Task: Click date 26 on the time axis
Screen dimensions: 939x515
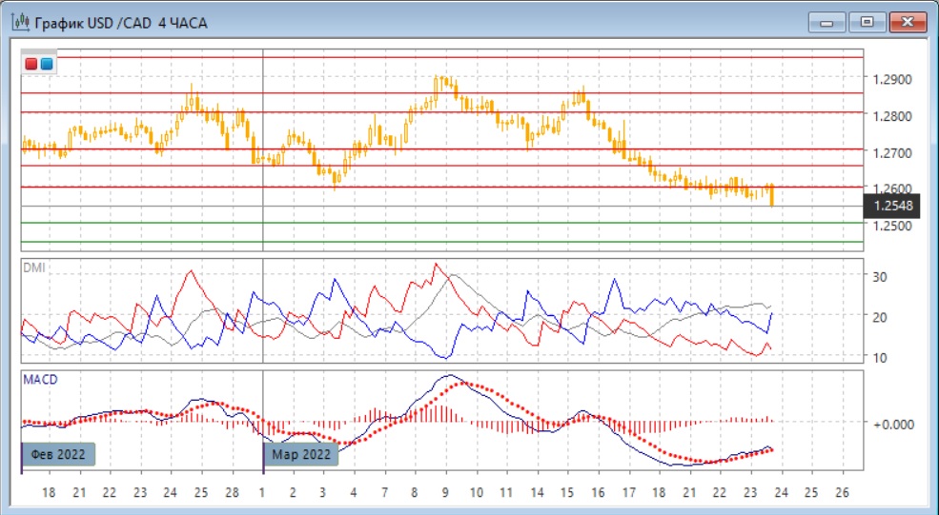Action: pyautogui.click(x=841, y=494)
